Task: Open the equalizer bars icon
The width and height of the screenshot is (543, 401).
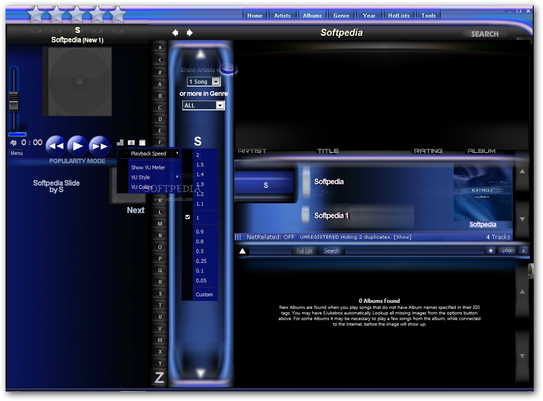Action: point(120,142)
